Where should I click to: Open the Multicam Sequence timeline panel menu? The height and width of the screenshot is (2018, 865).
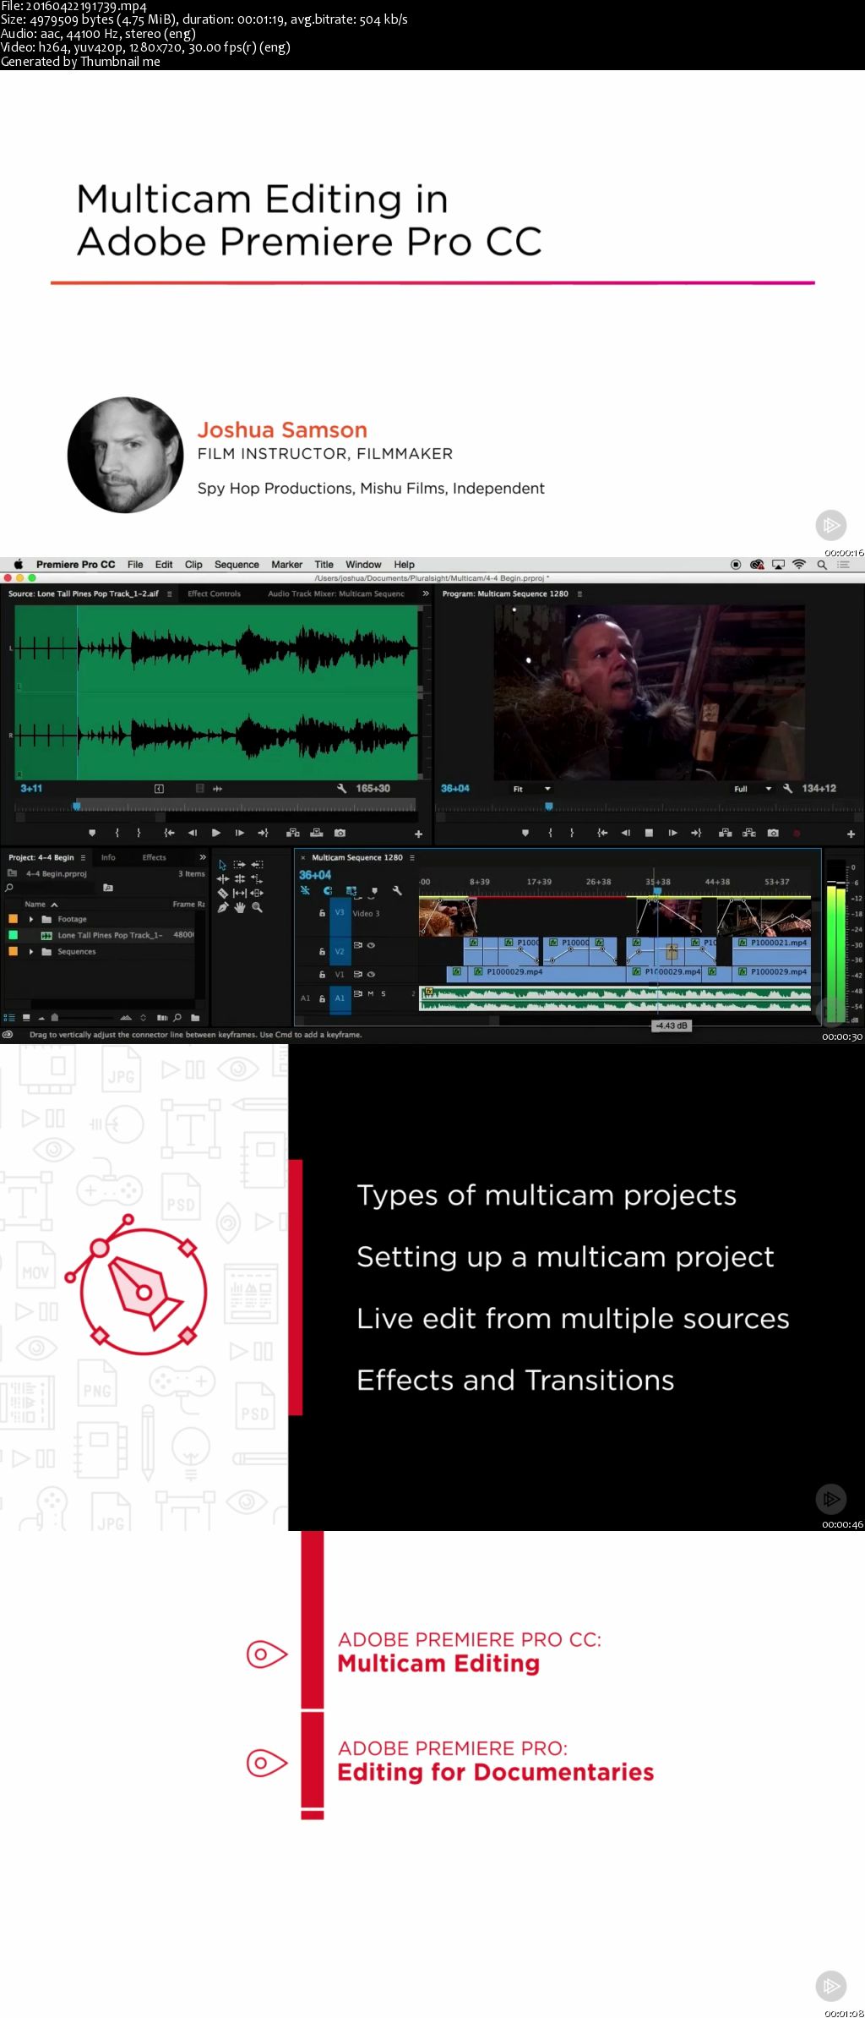(412, 857)
